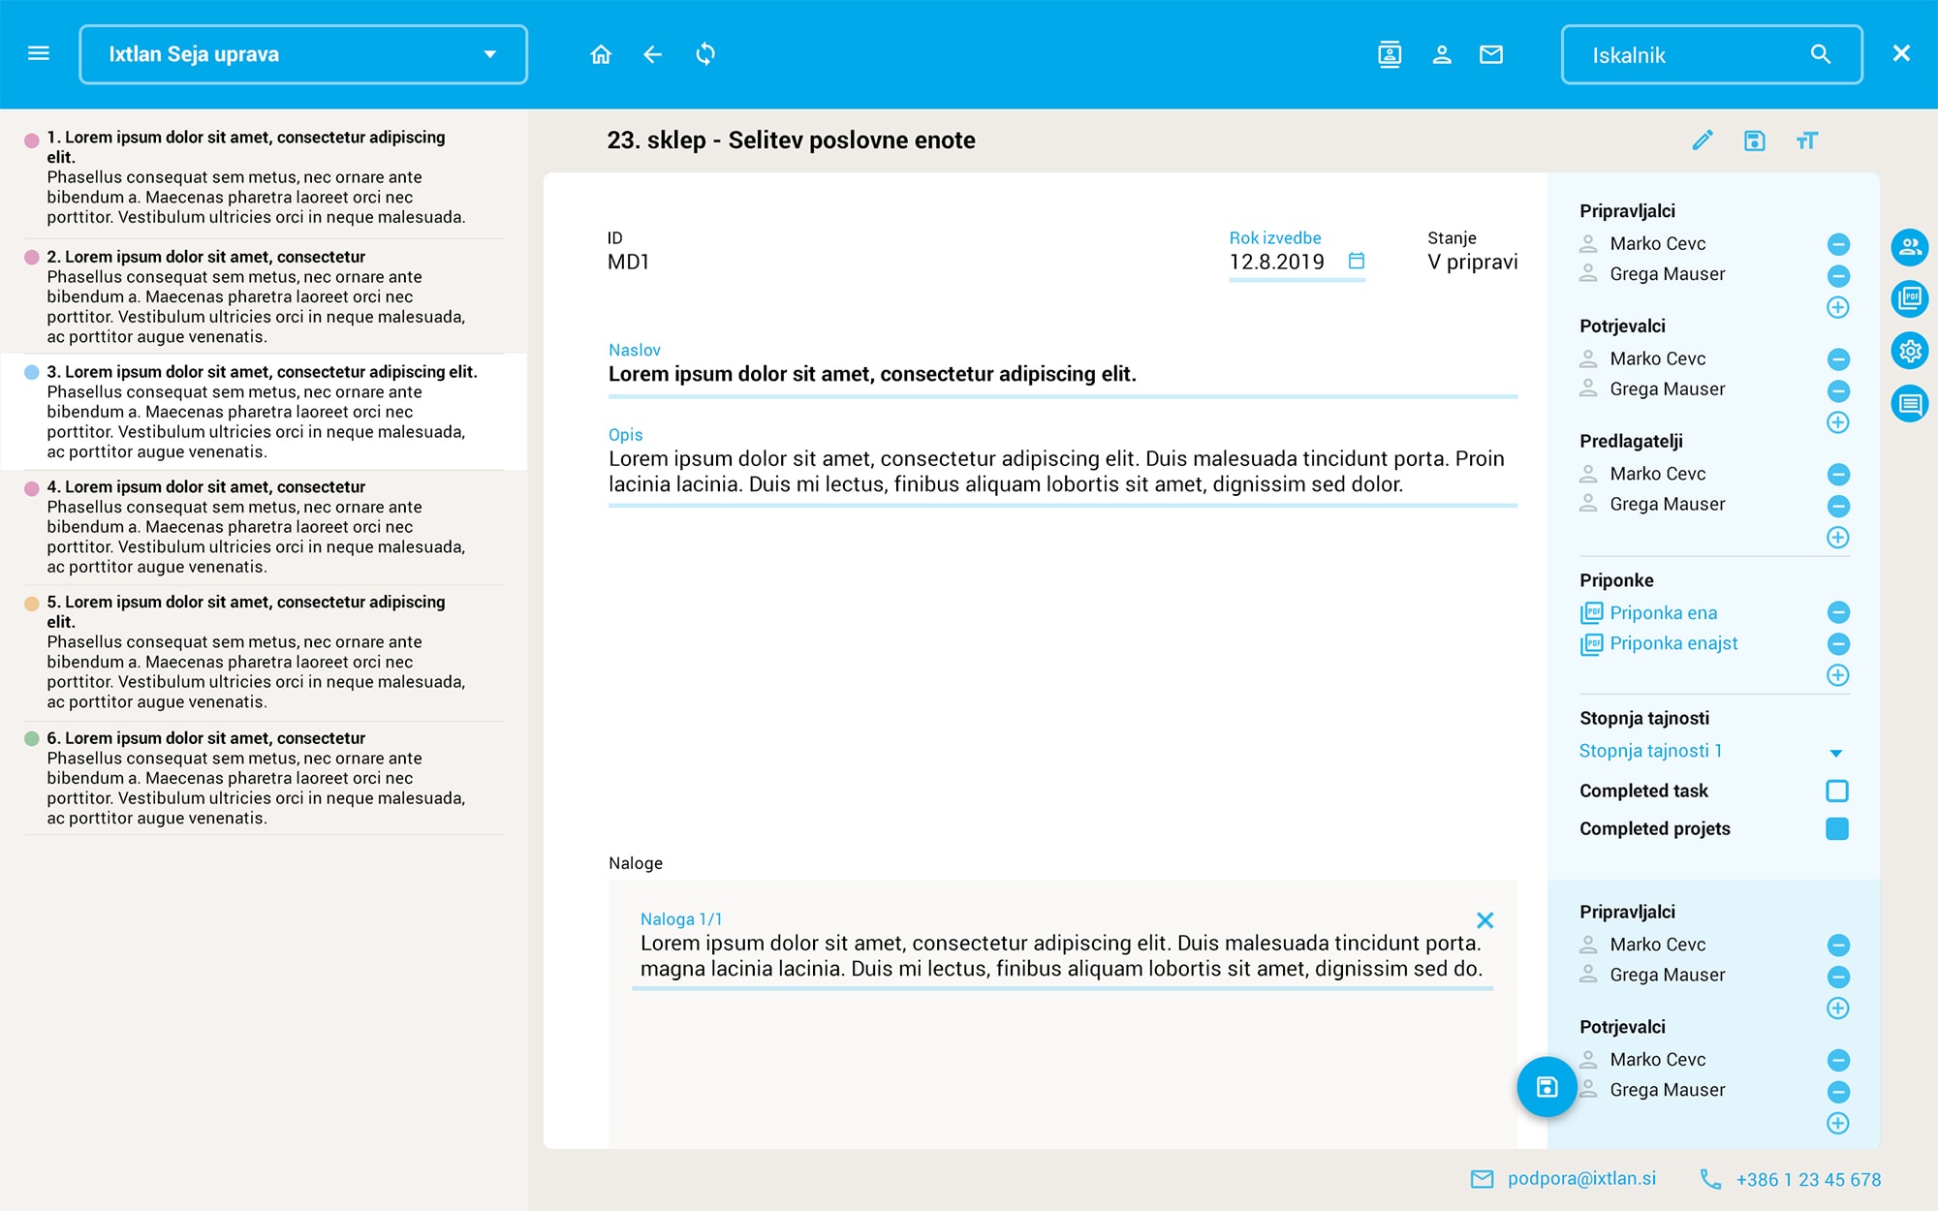This screenshot has height=1211, width=1938.
Task: Open the user profile icon in header
Action: (x=1442, y=54)
